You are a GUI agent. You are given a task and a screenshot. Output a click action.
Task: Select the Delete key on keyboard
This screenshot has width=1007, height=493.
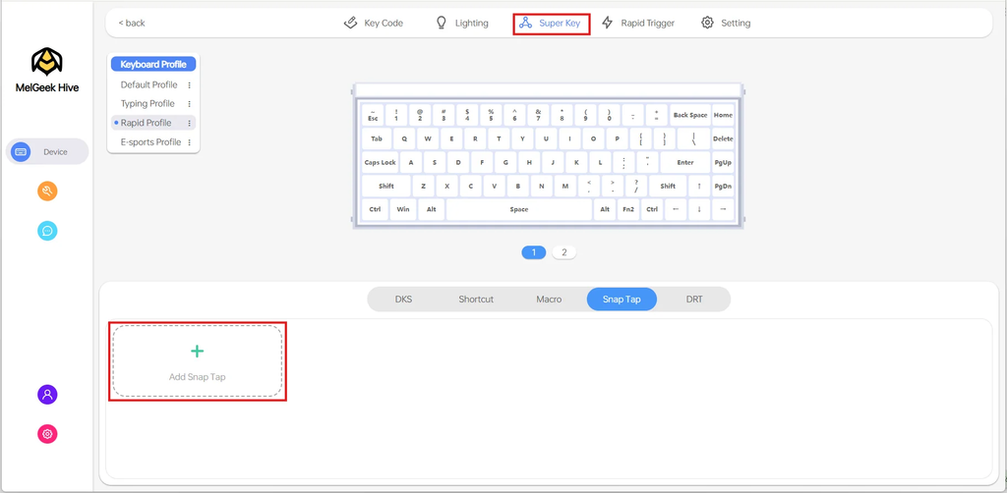(x=723, y=138)
